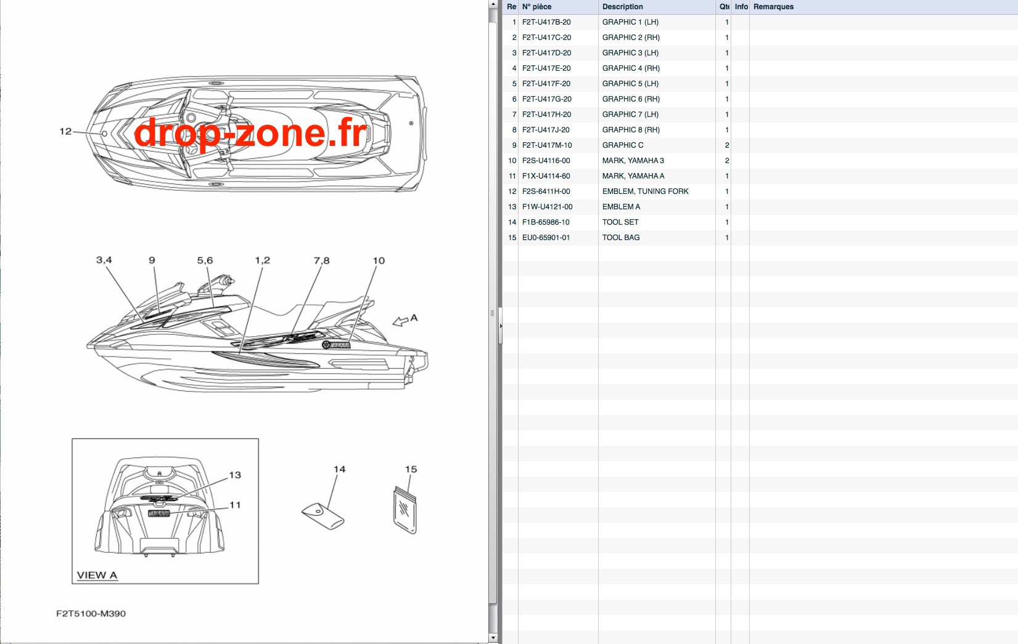Select the GRAPHIC 2 (RH) row
This screenshot has width=1018, height=644.
pos(760,38)
